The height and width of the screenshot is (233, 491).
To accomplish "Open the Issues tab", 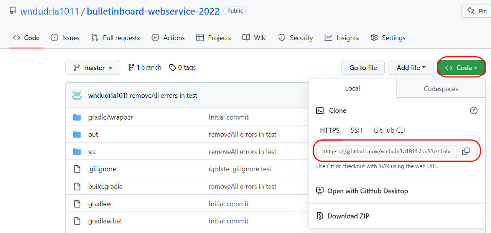I will 65,38.
